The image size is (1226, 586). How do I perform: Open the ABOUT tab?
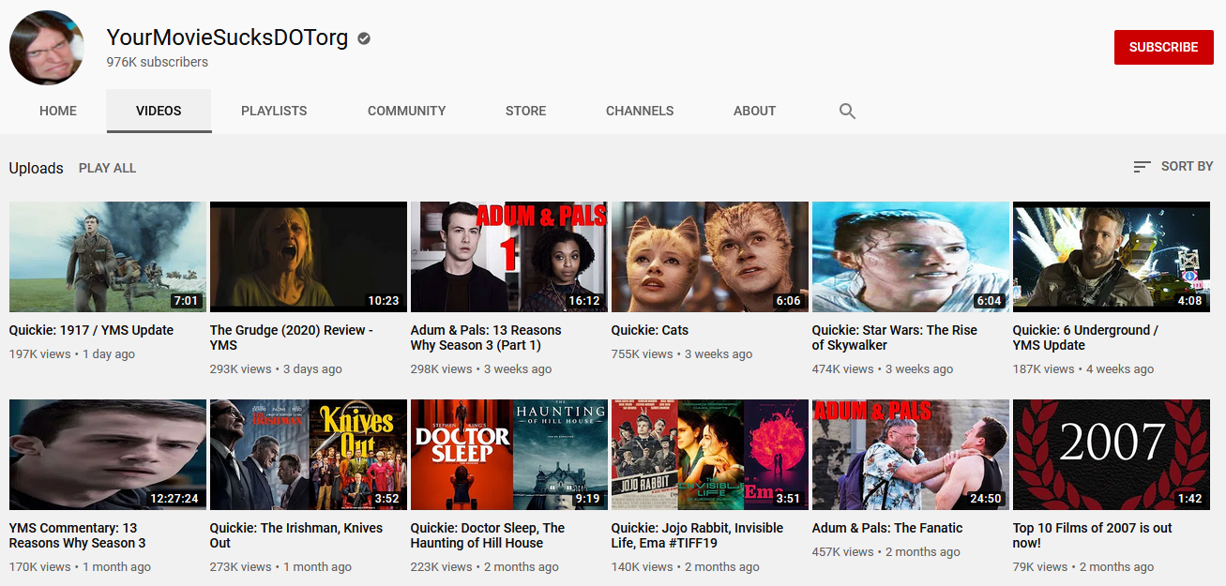(x=754, y=111)
